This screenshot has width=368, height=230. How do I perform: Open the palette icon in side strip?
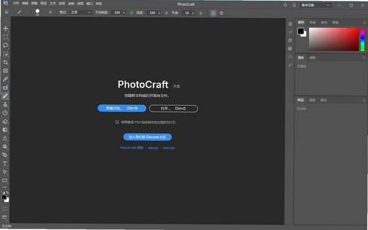(x=290, y=40)
